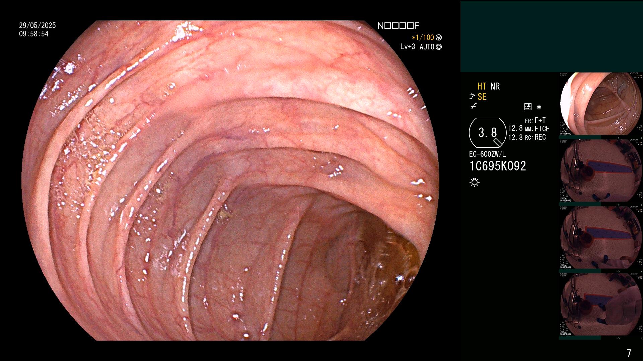Screen dimensions: 643x361
Task: Click the Lv+3 brightness level text
Action: click(x=408, y=47)
